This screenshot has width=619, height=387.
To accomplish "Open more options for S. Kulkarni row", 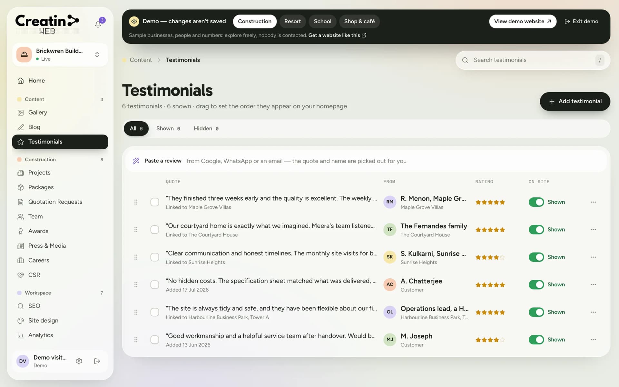I will [593, 257].
